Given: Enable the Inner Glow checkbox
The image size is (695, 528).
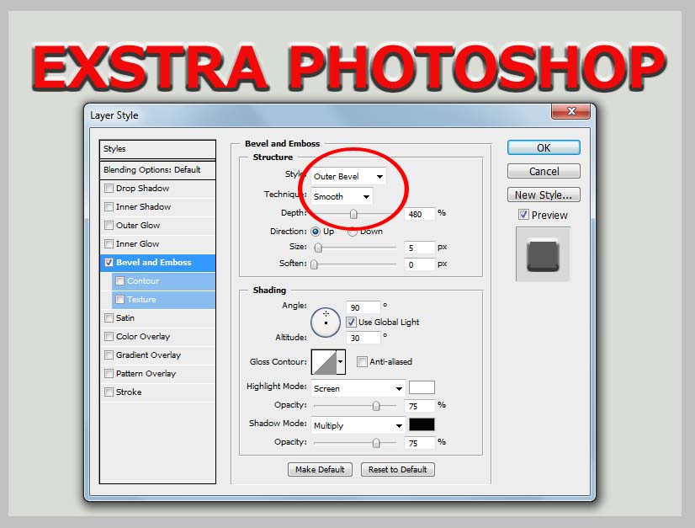Looking at the screenshot, I should click(x=109, y=244).
